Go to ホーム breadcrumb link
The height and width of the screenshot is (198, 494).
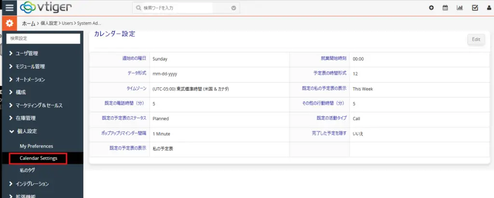(x=29, y=23)
